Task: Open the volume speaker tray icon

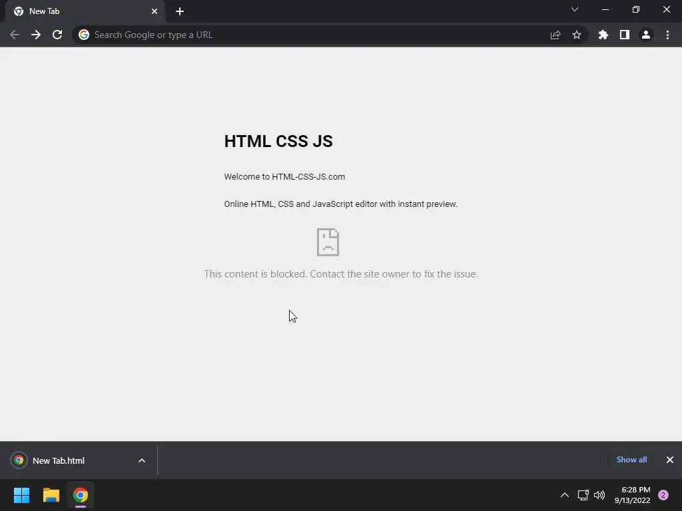Action: (599, 495)
